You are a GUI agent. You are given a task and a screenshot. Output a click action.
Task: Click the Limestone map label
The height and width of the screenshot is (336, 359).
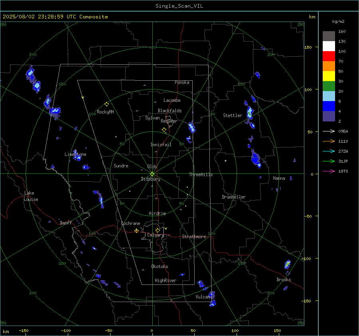point(75,154)
